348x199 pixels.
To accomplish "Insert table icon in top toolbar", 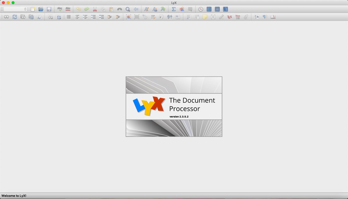I will (x=190, y=9).
